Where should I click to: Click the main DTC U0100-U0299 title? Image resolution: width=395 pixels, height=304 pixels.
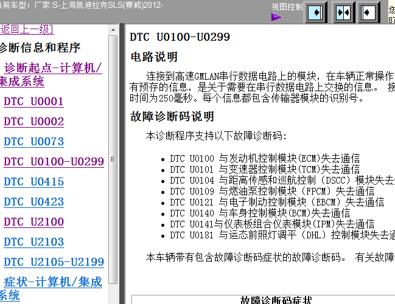(x=180, y=37)
